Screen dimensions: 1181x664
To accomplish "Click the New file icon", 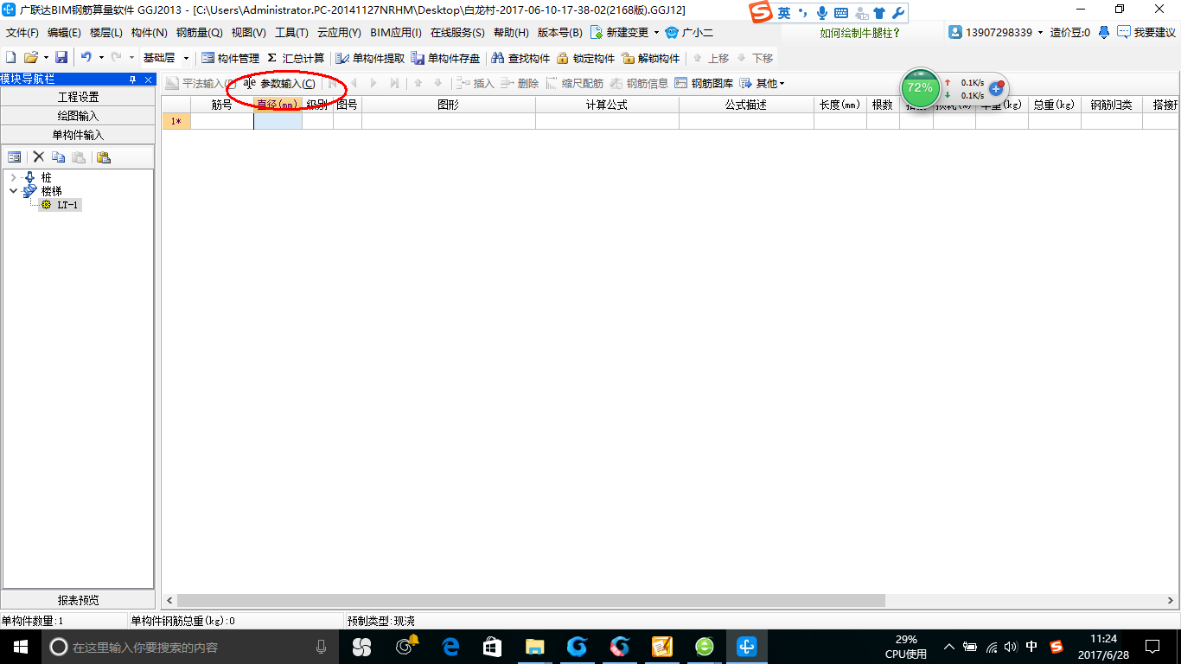I will (x=11, y=58).
